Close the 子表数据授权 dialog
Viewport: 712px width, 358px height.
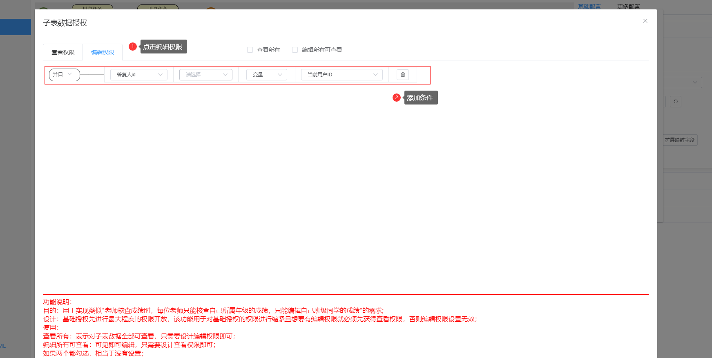(x=645, y=21)
